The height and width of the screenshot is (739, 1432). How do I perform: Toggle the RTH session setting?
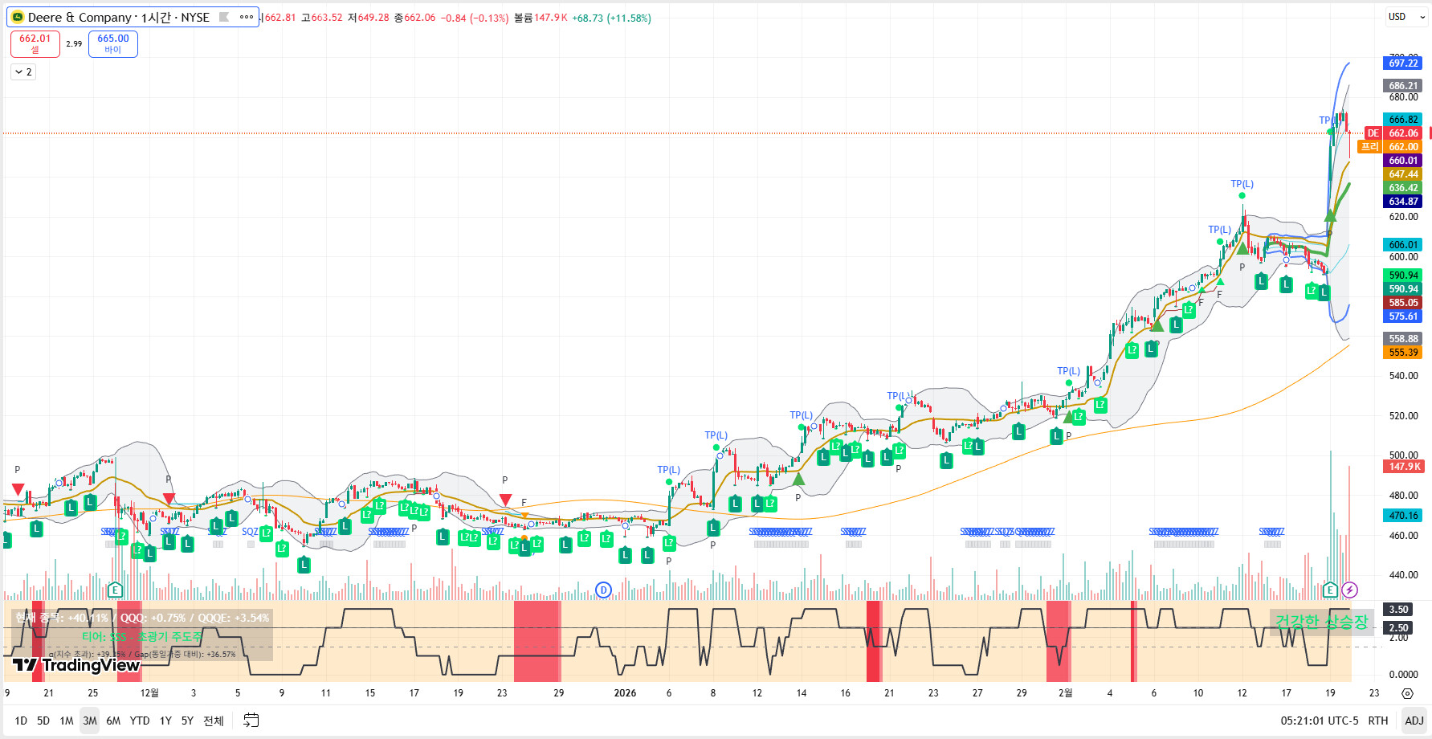point(1378,721)
